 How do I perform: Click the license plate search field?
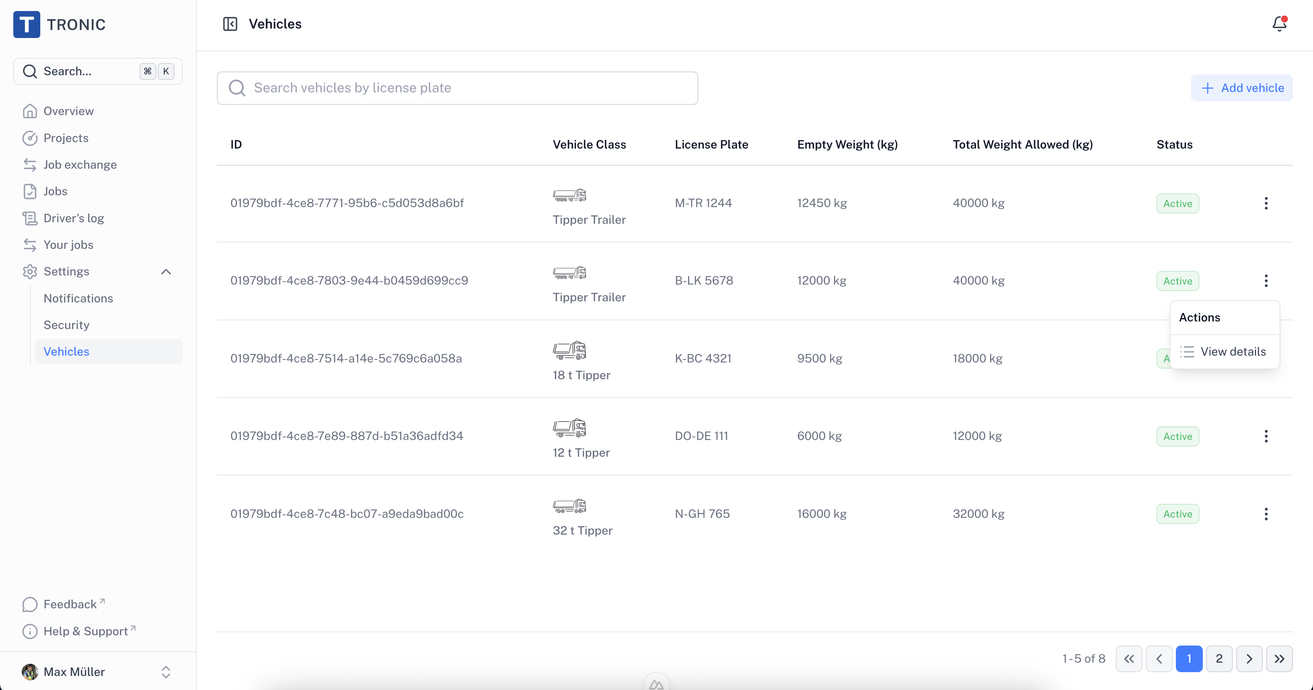(x=457, y=88)
